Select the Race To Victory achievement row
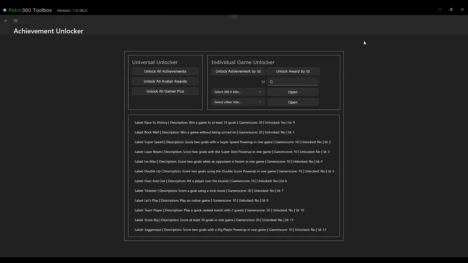468x263 pixels. [234, 122]
